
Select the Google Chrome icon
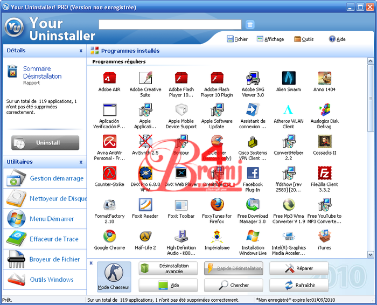109,237
